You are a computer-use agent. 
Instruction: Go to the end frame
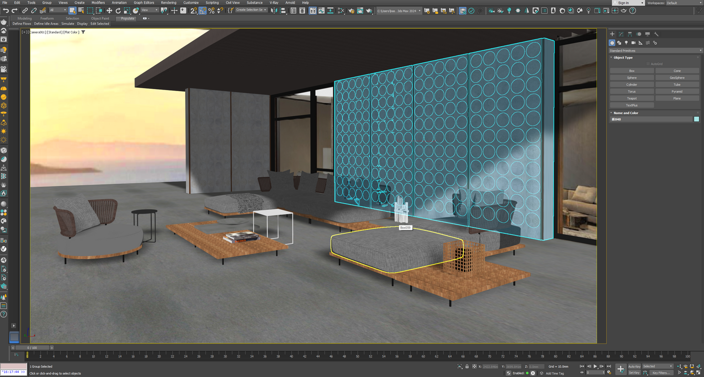pyautogui.click(x=609, y=366)
